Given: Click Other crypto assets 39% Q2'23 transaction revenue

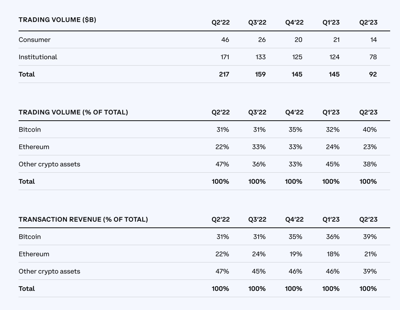Looking at the screenshot, I should (369, 271).
